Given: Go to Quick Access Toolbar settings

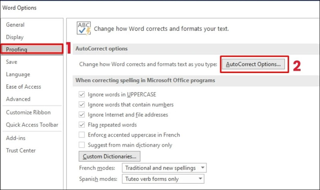Looking at the screenshot, I should [x=32, y=125].
